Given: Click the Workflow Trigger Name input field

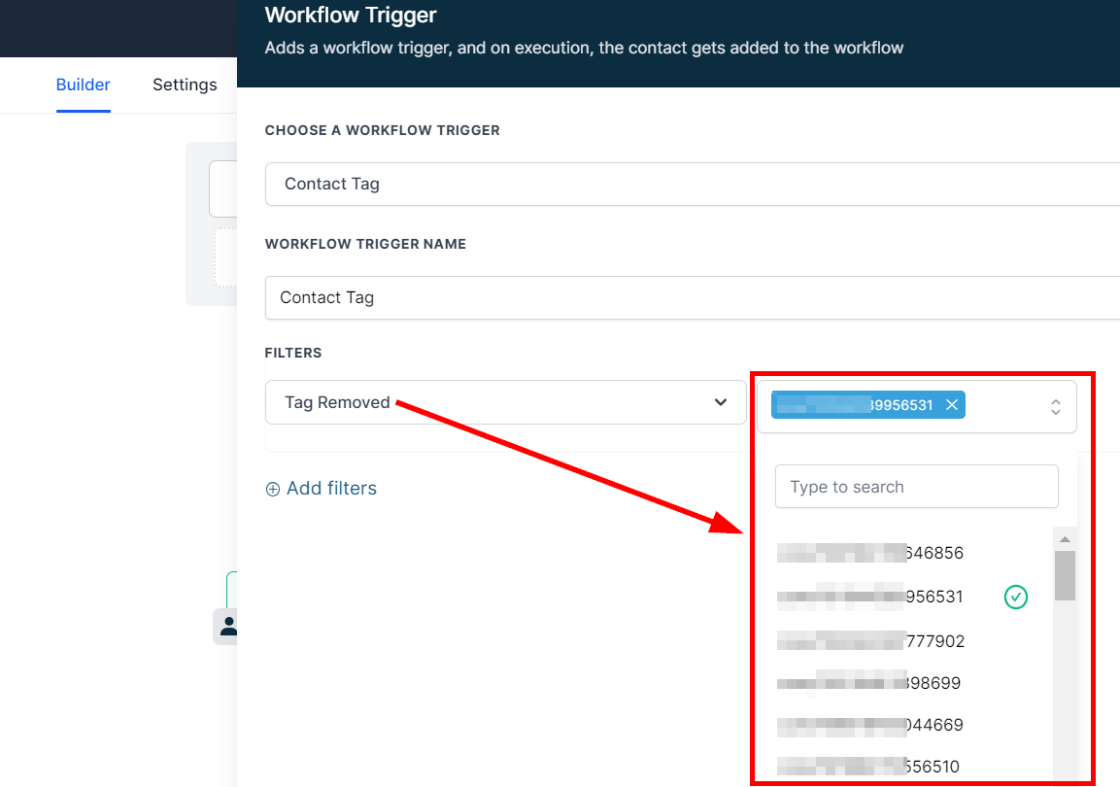Looking at the screenshot, I should 692,297.
